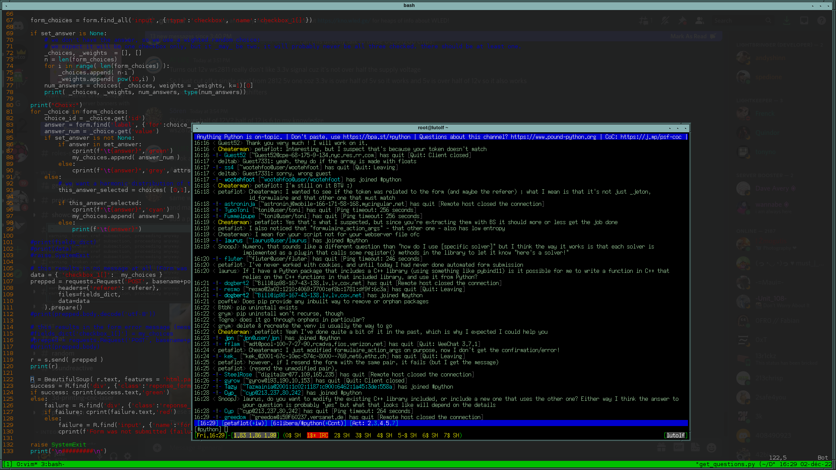Open the j.mp/psf-coc CoC link
Viewport: 836px width, 470px height.
[x=651, y=137]
